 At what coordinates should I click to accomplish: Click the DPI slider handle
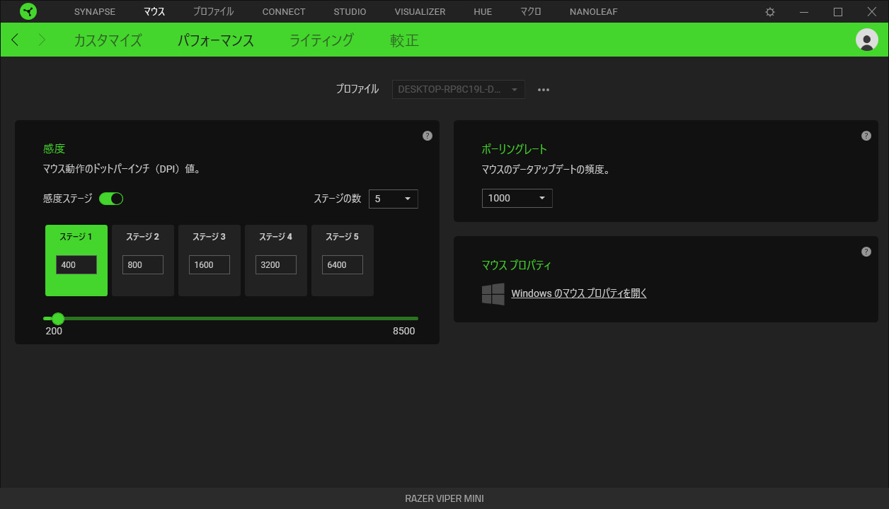[58, 319]
